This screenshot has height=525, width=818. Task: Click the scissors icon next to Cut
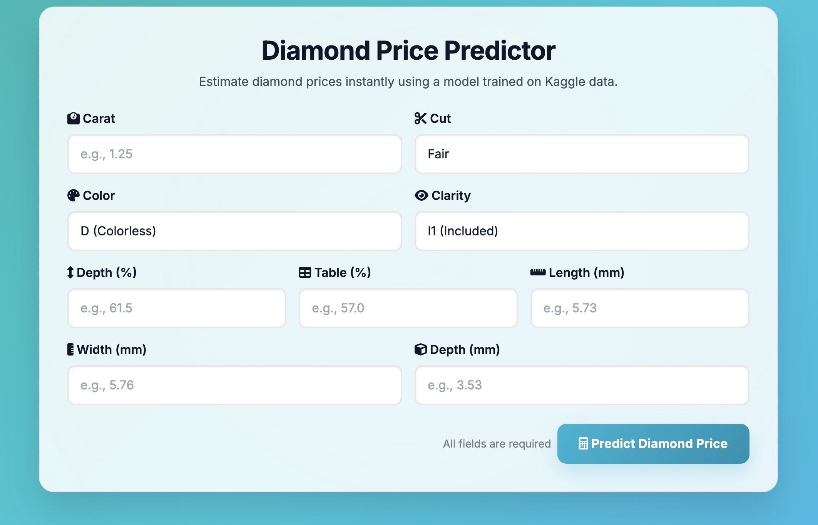coord(420,118)
